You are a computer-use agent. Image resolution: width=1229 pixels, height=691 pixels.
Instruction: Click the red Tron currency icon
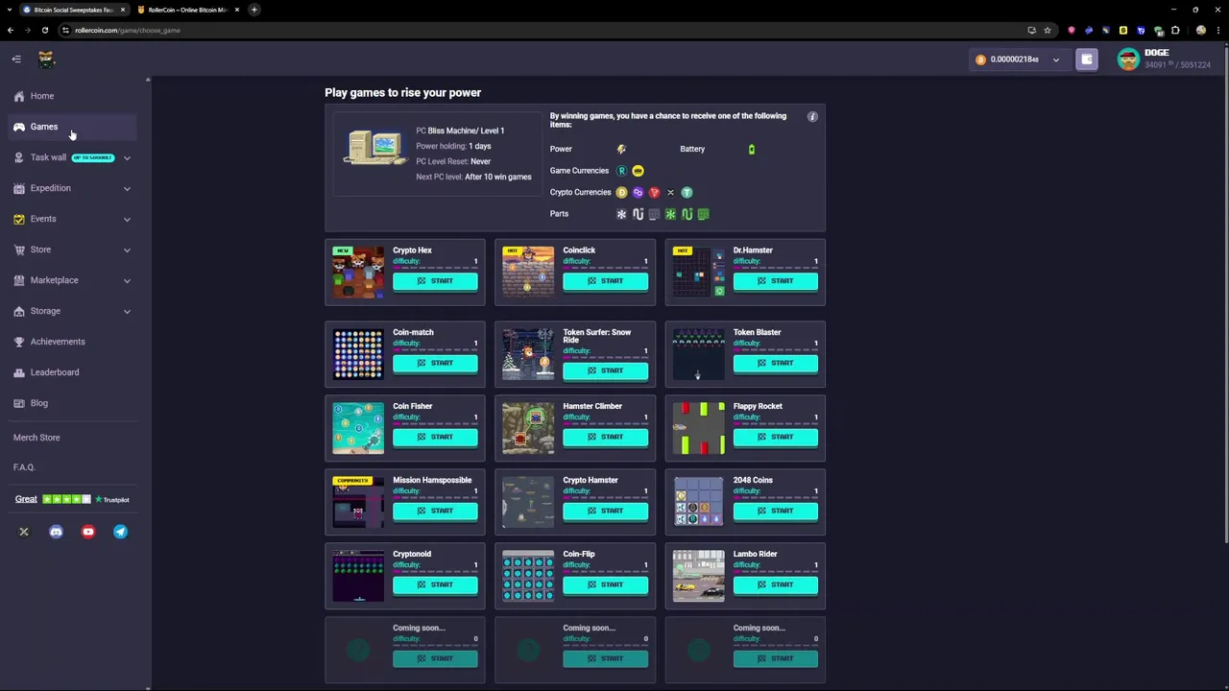(654, 192)
